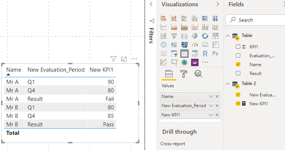Select the Clustered column chart visual
The width and height of the screenshot is (285, 150).
[x=195, y=18]
